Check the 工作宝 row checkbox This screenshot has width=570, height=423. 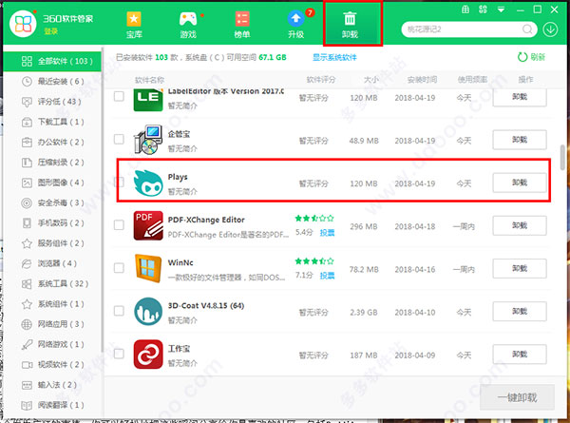click(x=119, y=354)
